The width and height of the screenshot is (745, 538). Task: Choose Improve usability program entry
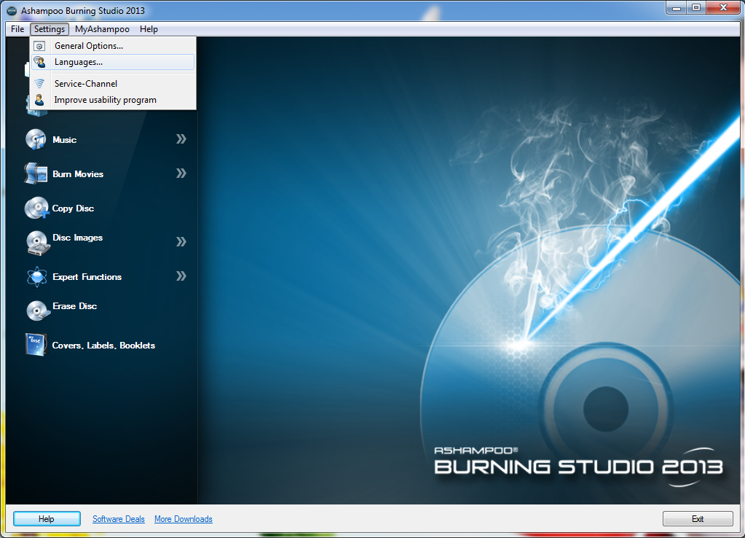pos(113,100)
